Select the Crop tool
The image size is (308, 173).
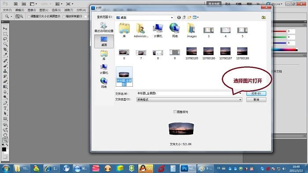[5, 49]
